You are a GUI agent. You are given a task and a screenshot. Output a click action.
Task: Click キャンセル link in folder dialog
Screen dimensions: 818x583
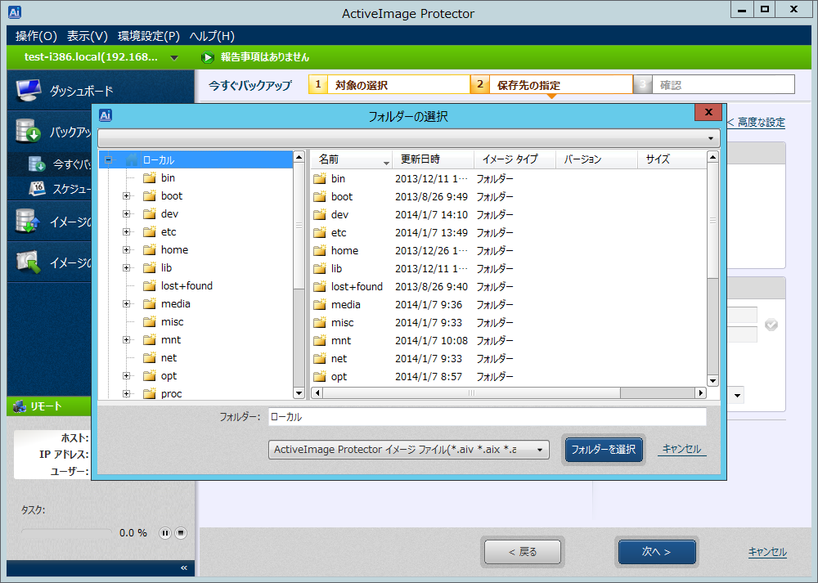coord(682,449)
